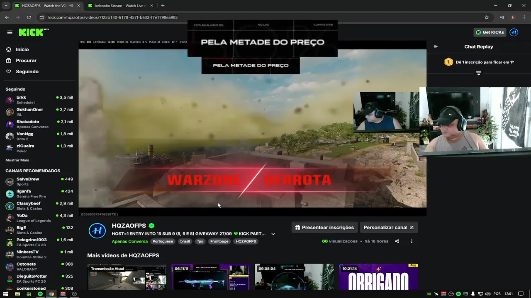
Task: Click Personalizar canal button
Action: point(389,227)
